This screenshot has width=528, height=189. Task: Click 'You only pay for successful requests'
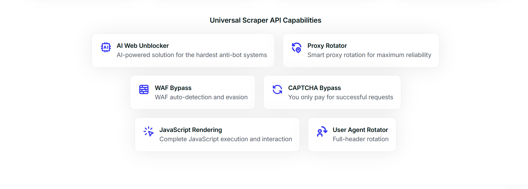(x=341, y=97)
